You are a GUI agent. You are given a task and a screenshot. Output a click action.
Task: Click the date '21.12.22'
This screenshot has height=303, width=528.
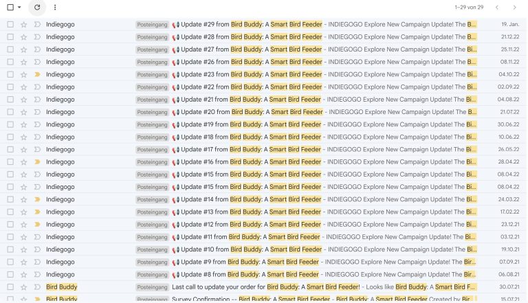pyautogui.click(x=510, y=36)
